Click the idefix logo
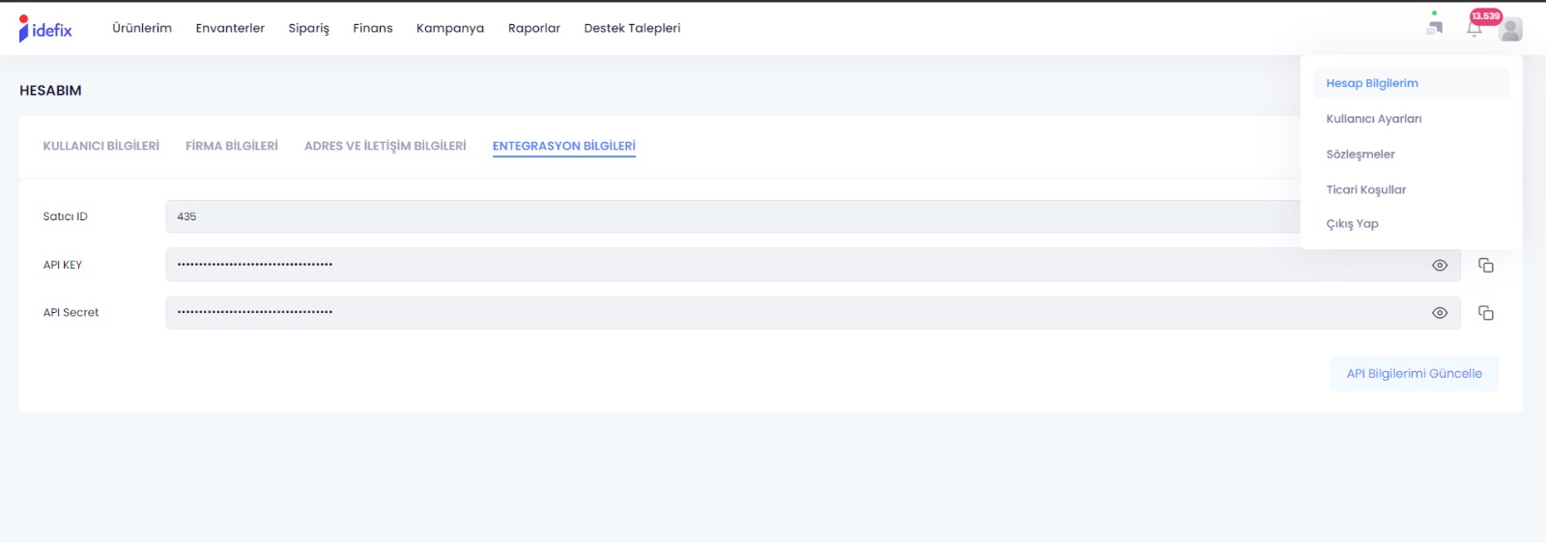Image resolution: width=1546 pixels, height=543 pixels. point(45,29)
